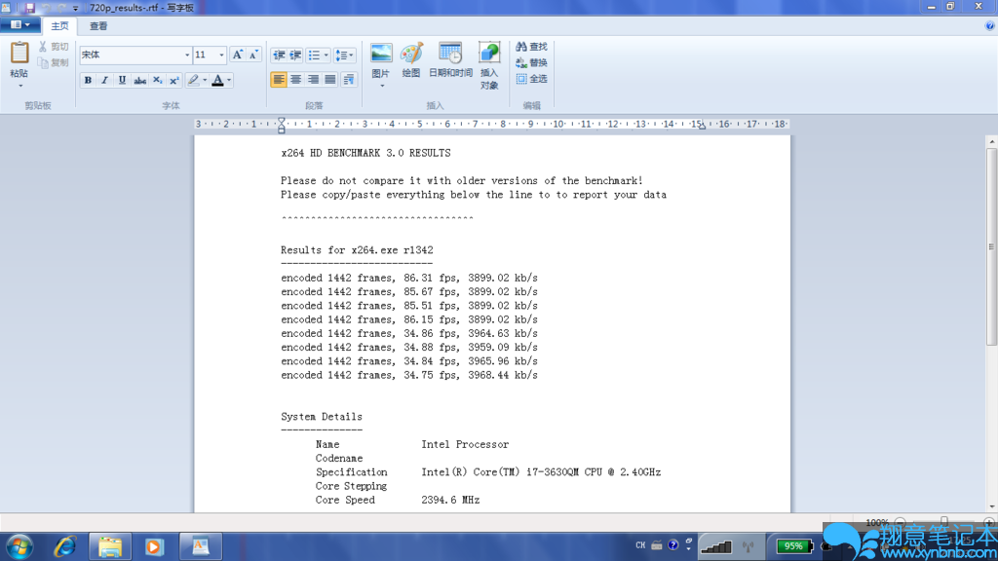Shrink the font size with the smaller A button

[253, 55]
